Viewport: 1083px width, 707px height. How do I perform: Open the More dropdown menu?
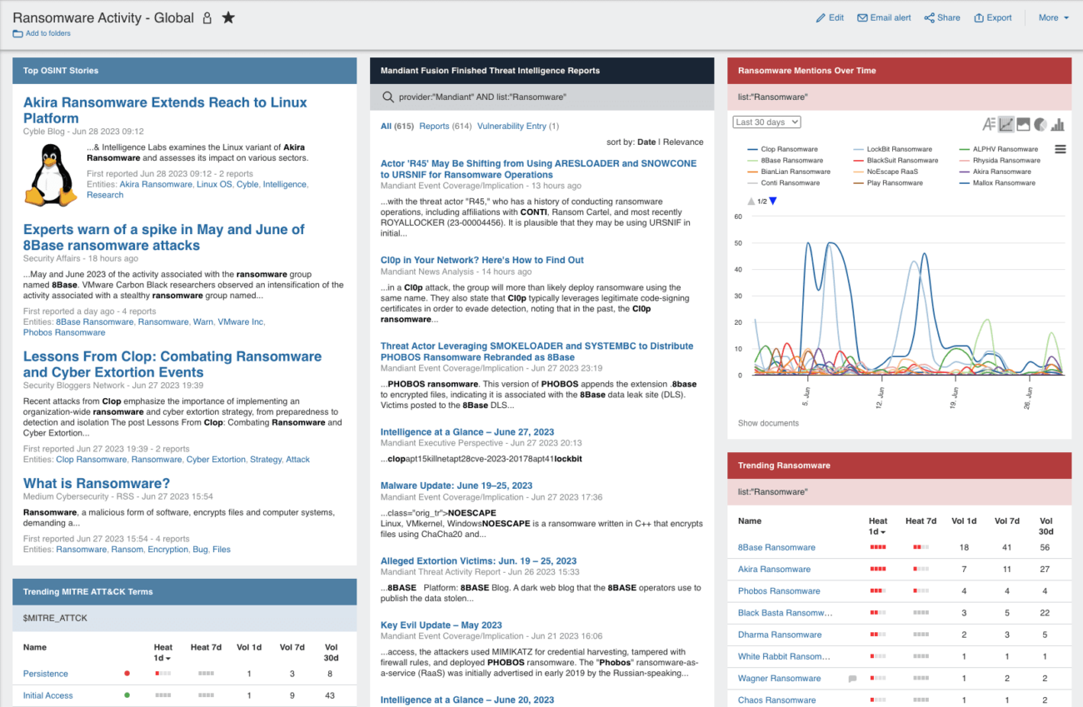[x=1053, y=17]
